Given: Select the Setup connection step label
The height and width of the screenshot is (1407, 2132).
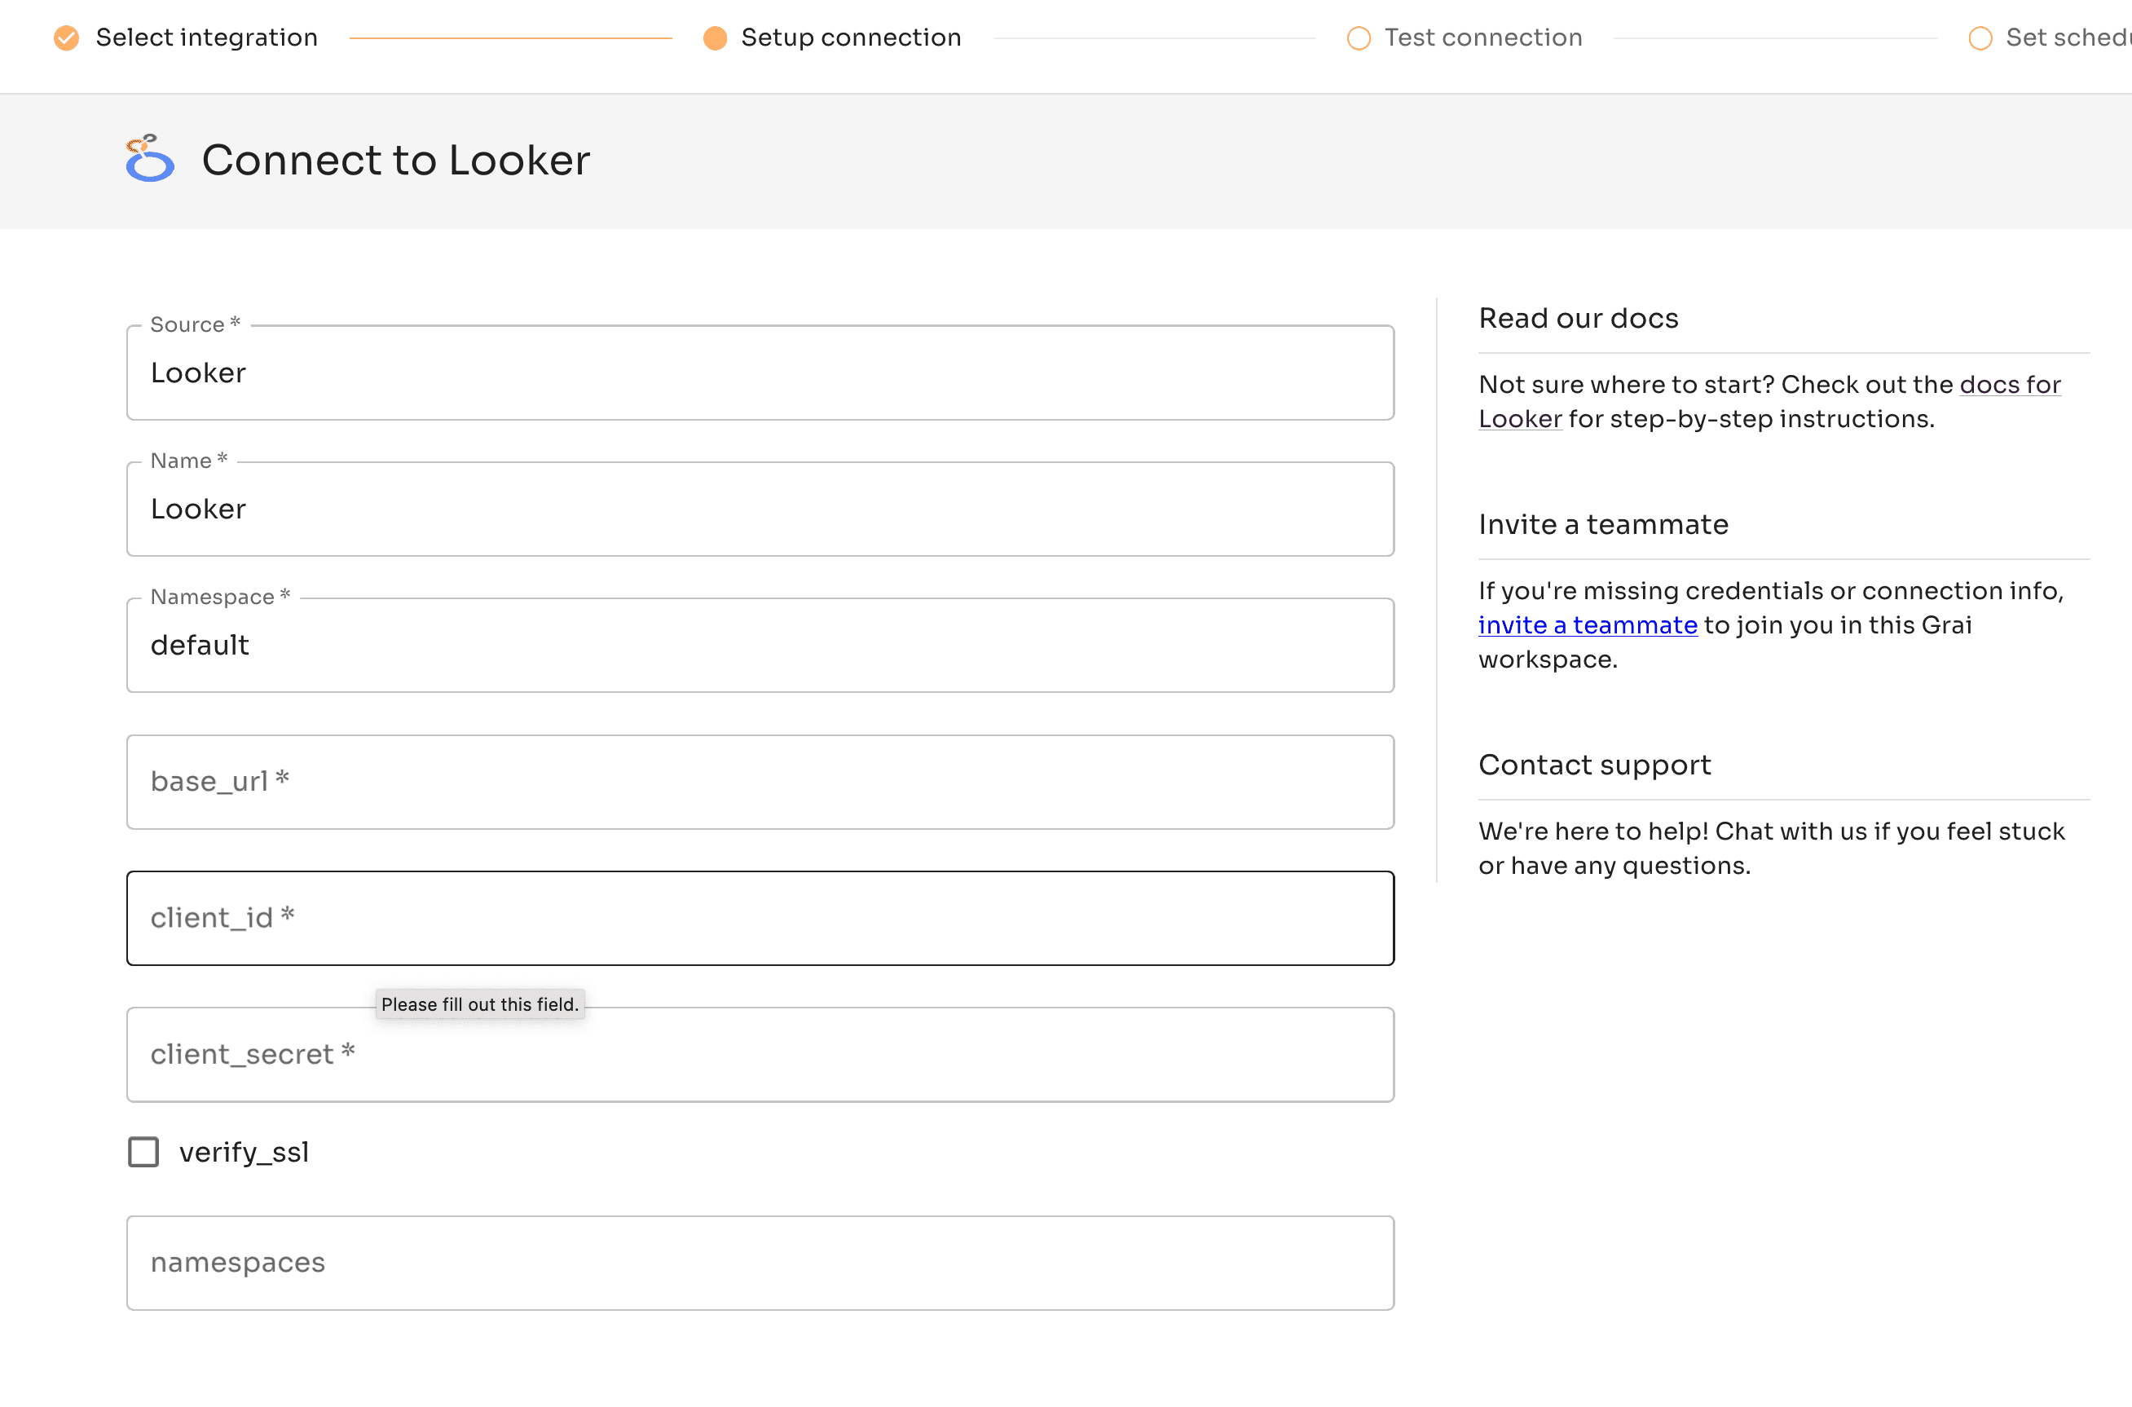Looking at the screenshot, I should pos(850,37).
